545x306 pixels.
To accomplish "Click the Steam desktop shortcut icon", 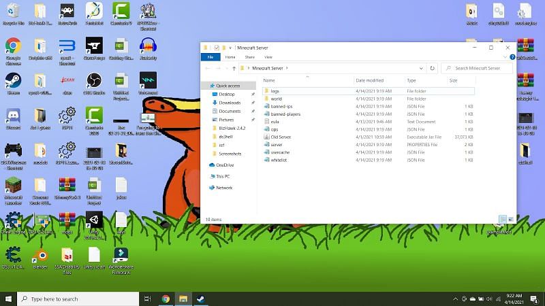I will point(13,82).
